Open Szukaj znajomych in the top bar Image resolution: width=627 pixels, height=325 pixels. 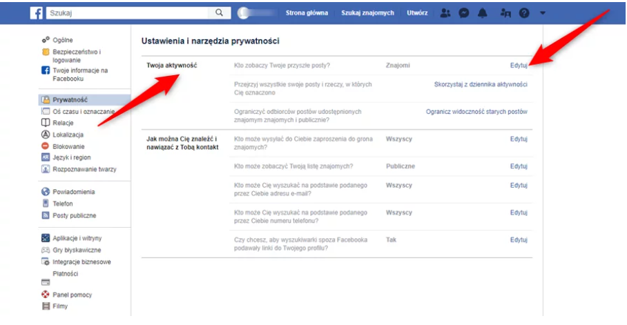(367, 13)
